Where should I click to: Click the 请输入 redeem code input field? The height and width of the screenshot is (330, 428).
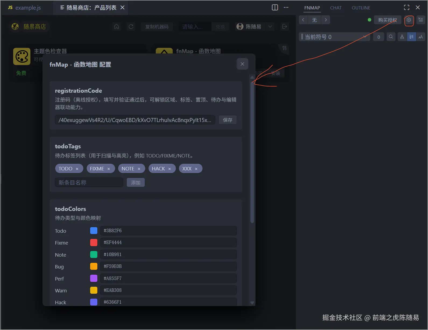click(x=195, y=27)
